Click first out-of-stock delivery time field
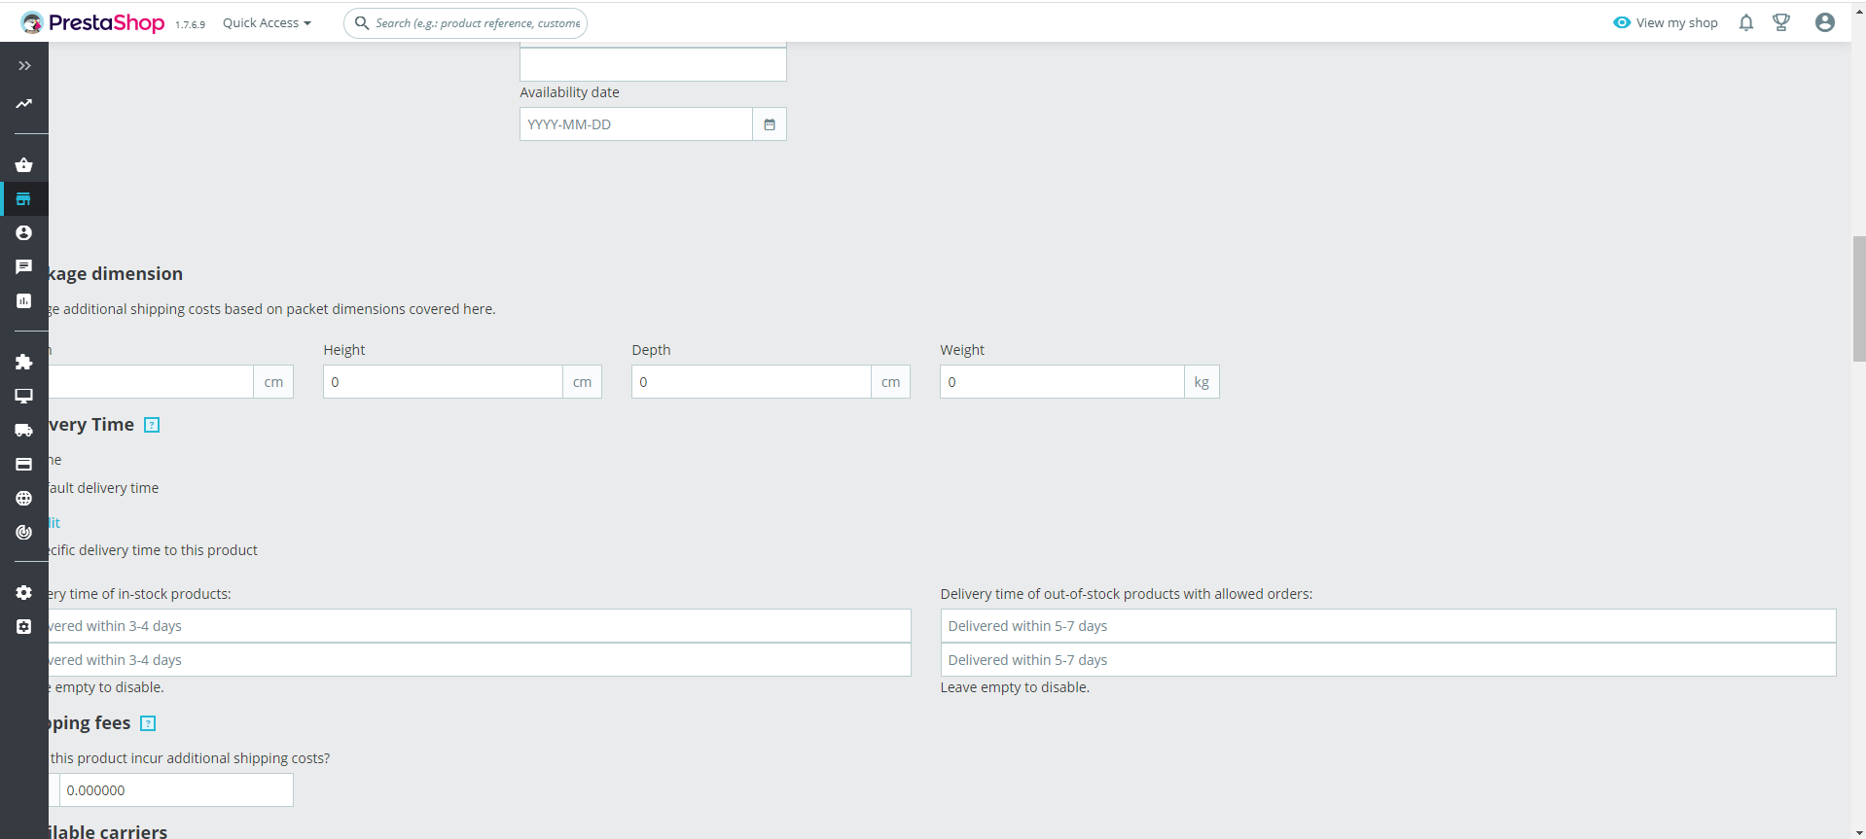 (x=1388, y=626)
